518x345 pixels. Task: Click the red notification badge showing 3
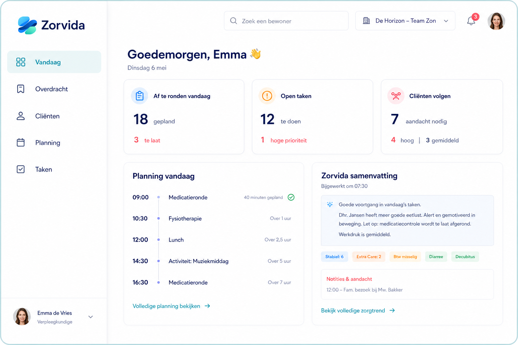[476, 17]
